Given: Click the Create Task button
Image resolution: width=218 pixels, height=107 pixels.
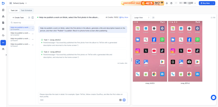Looking at the screenshot, I should coord(18,17).
